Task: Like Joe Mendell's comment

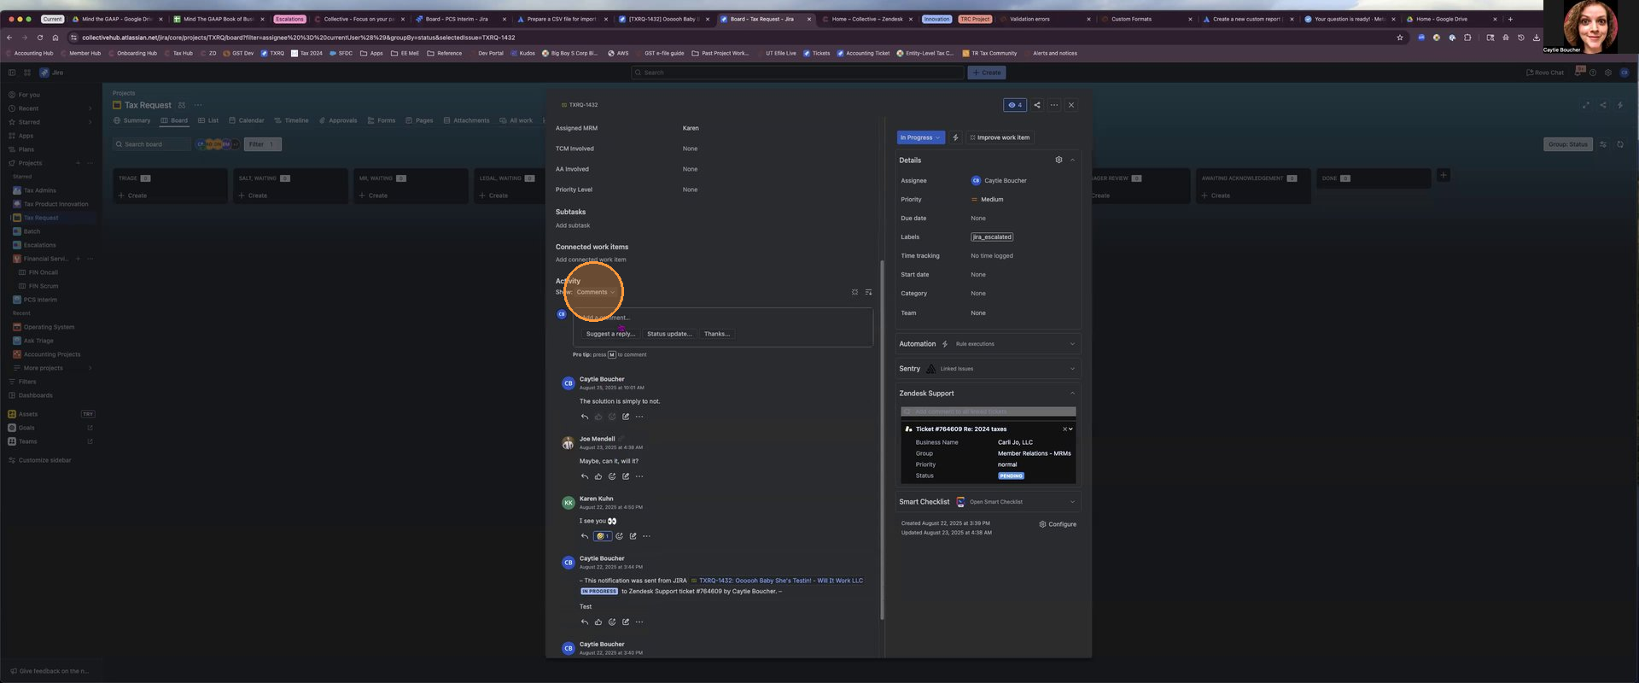Action: (x=598, y=476)
